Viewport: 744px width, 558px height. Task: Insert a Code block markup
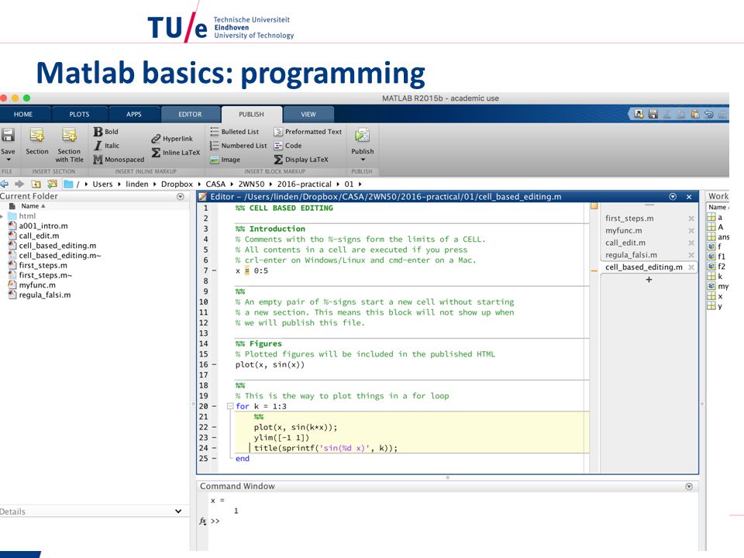pyautogui.click(x=288, y=146)
